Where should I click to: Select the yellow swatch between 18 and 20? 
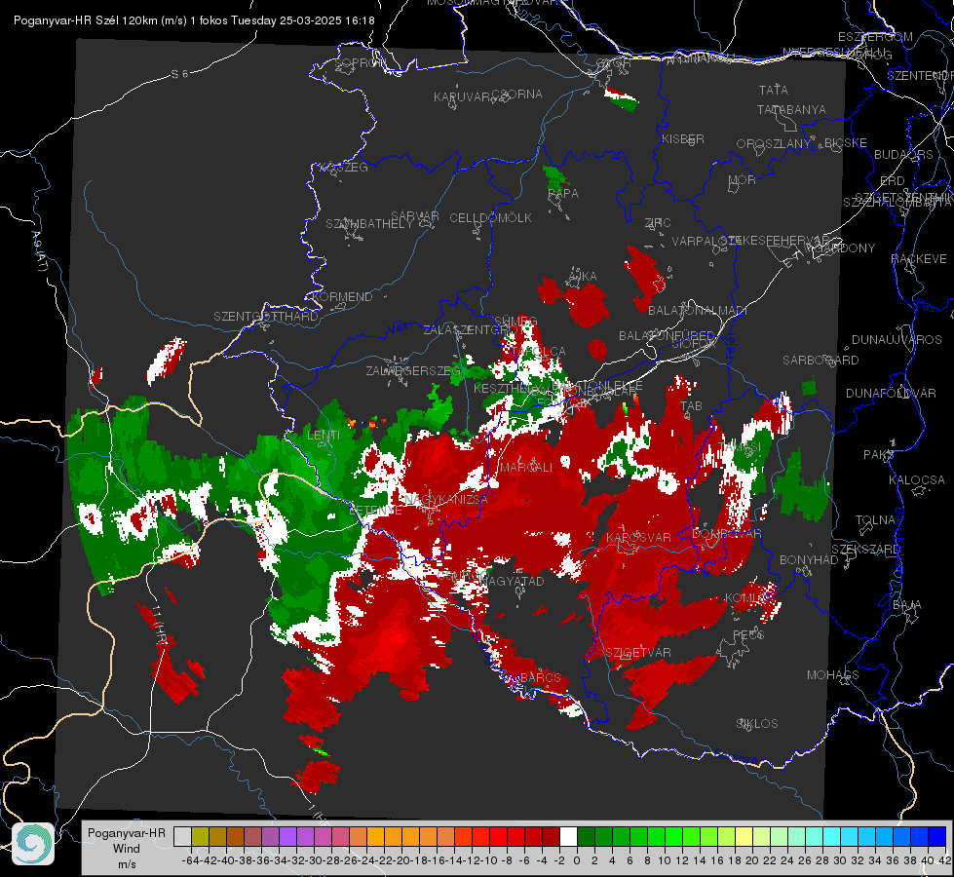pyautogui.click(x=744, y=836)
